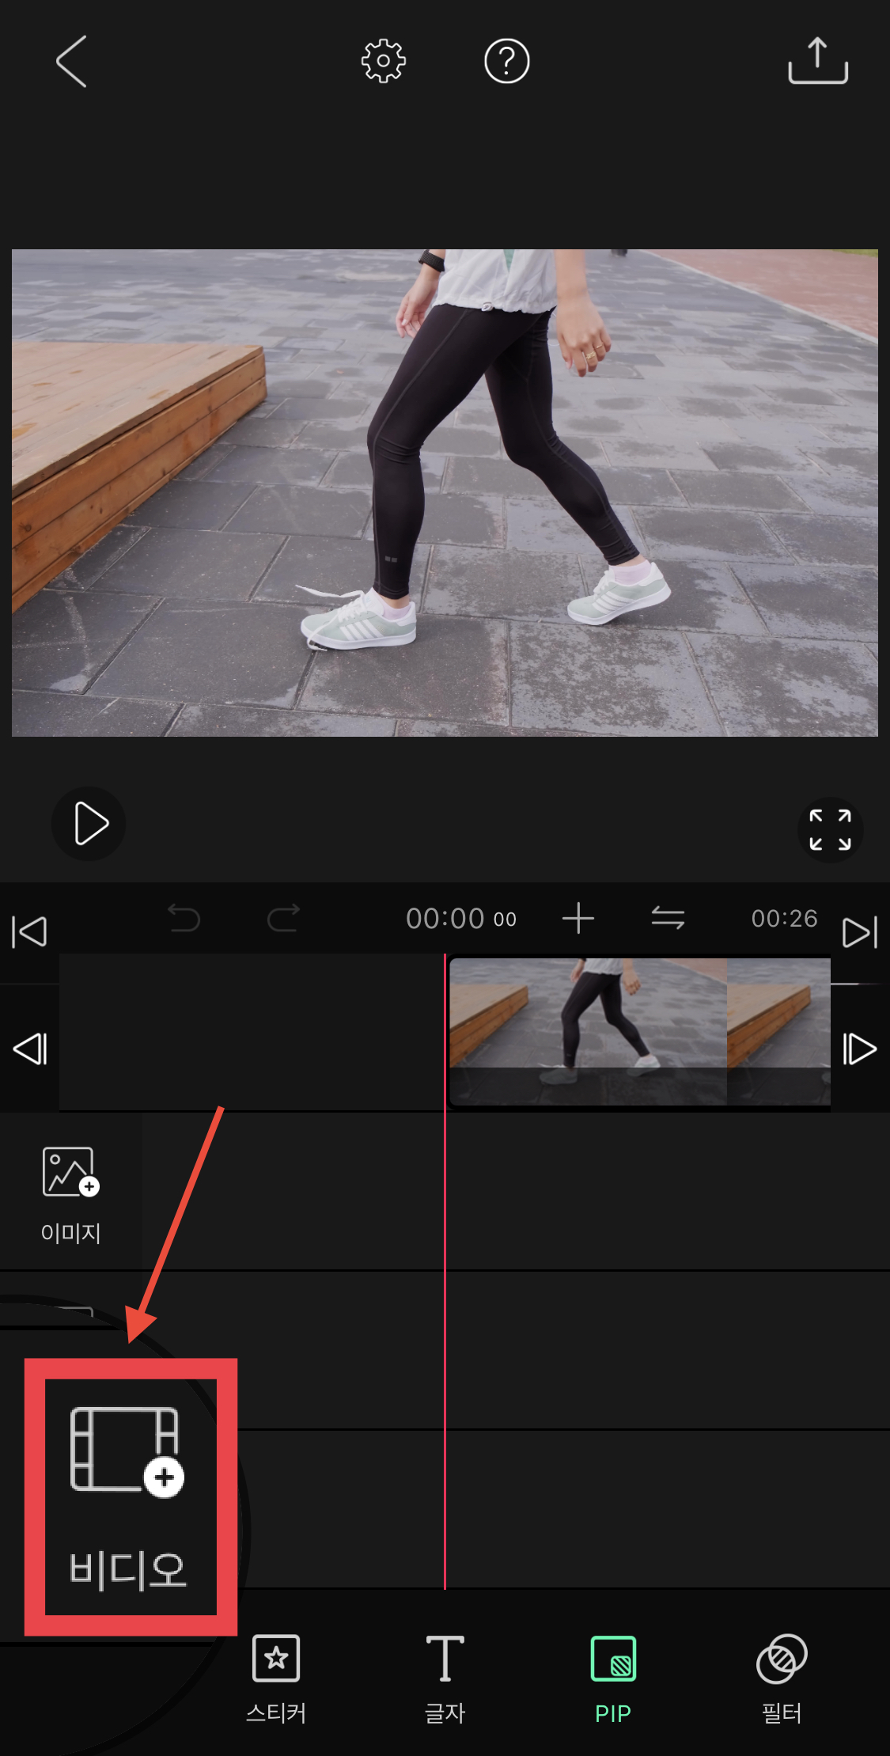Add a video PIP layer (비디오)
This screenshot has height=1756, width=890.
tap(131, 1496)
